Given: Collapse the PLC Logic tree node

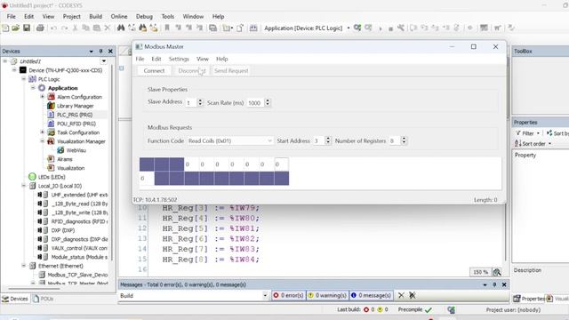Looking at the screenshot, I should coord(23,79).
